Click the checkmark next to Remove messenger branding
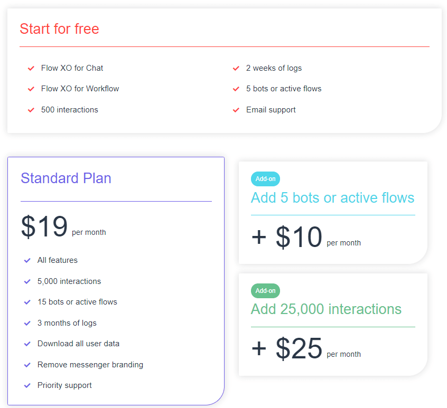Screen dimensions: 447x408 point(27,365)
